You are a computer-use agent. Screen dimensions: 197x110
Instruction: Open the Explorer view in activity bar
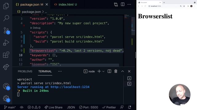click(6, 6)
